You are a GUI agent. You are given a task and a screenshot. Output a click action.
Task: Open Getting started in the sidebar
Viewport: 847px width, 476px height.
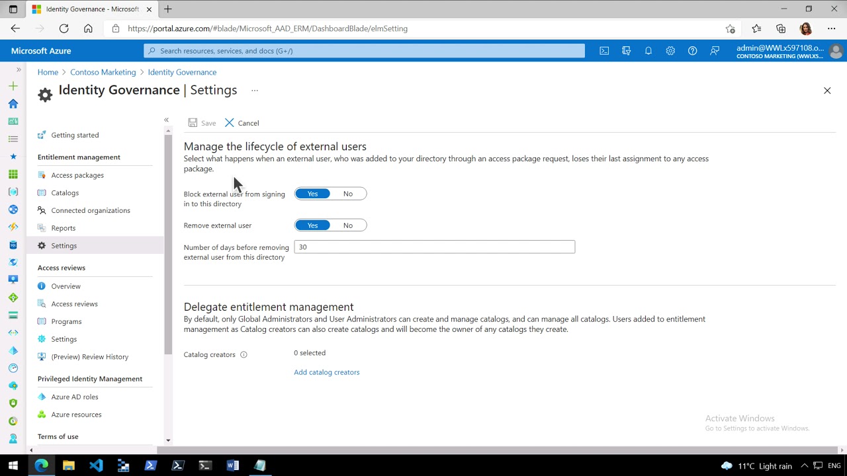point(75,135)
